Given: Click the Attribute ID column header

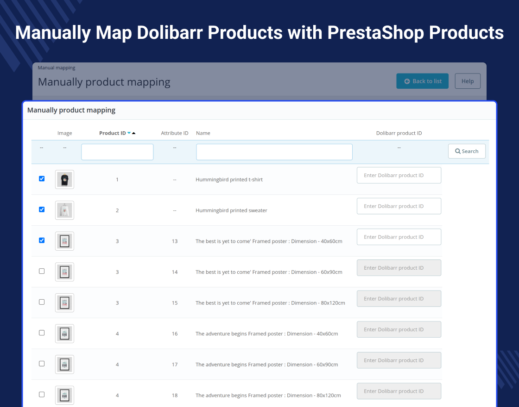Looking at the screenshot, I should (x=174, y=133).
